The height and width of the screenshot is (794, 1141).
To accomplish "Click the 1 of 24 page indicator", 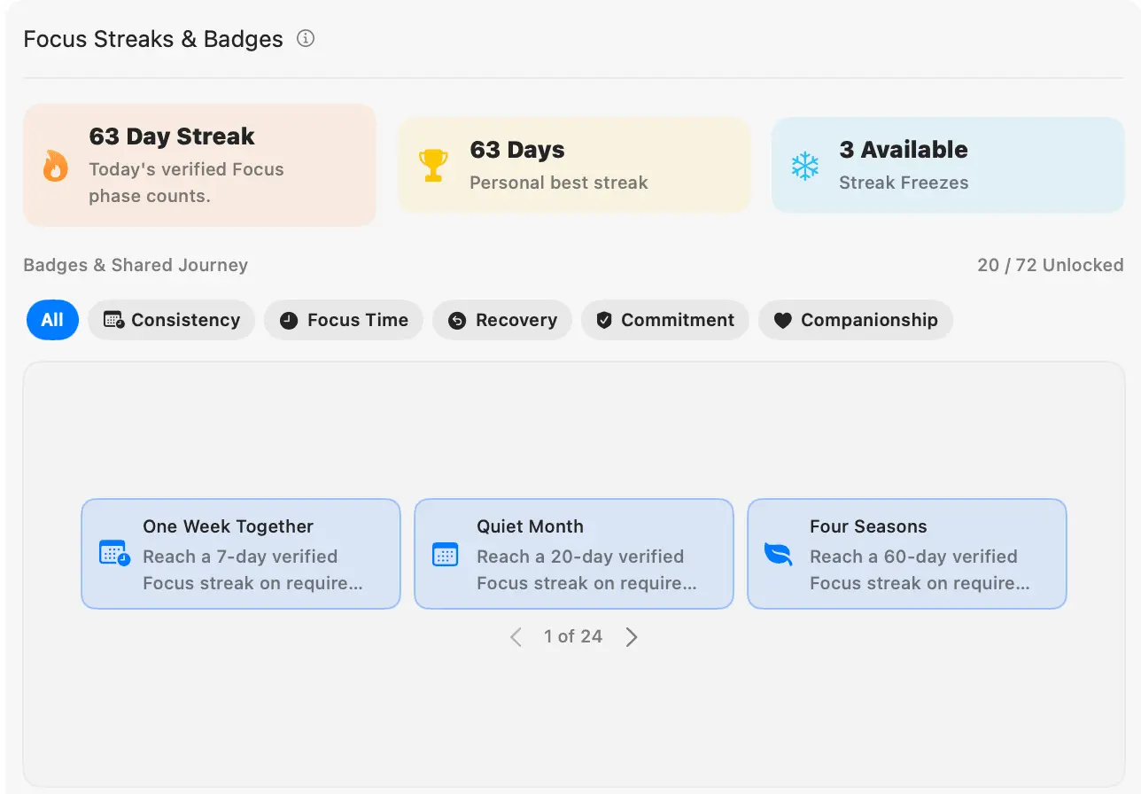I will pos(573,636).
